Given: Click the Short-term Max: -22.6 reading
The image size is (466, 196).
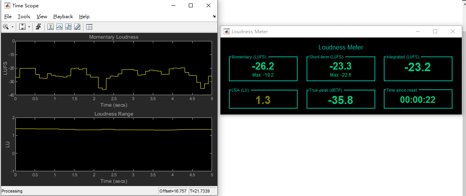Looking at the screenshot, I should click(341, 75).
